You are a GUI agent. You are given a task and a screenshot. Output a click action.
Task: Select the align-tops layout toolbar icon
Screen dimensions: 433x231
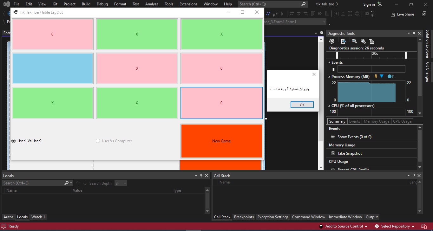coord(312,14)
